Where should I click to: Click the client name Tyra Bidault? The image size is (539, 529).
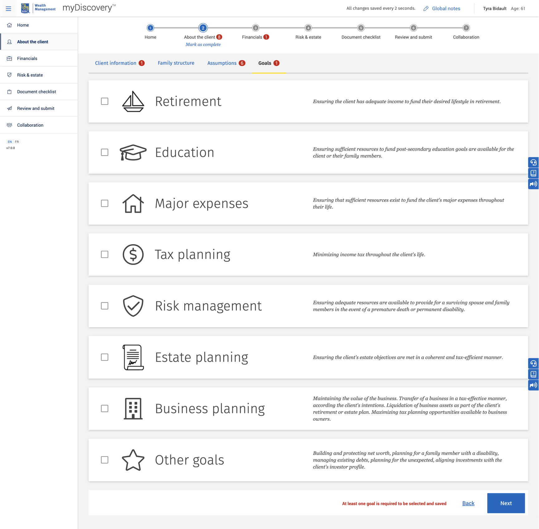(x=495, y=8)
